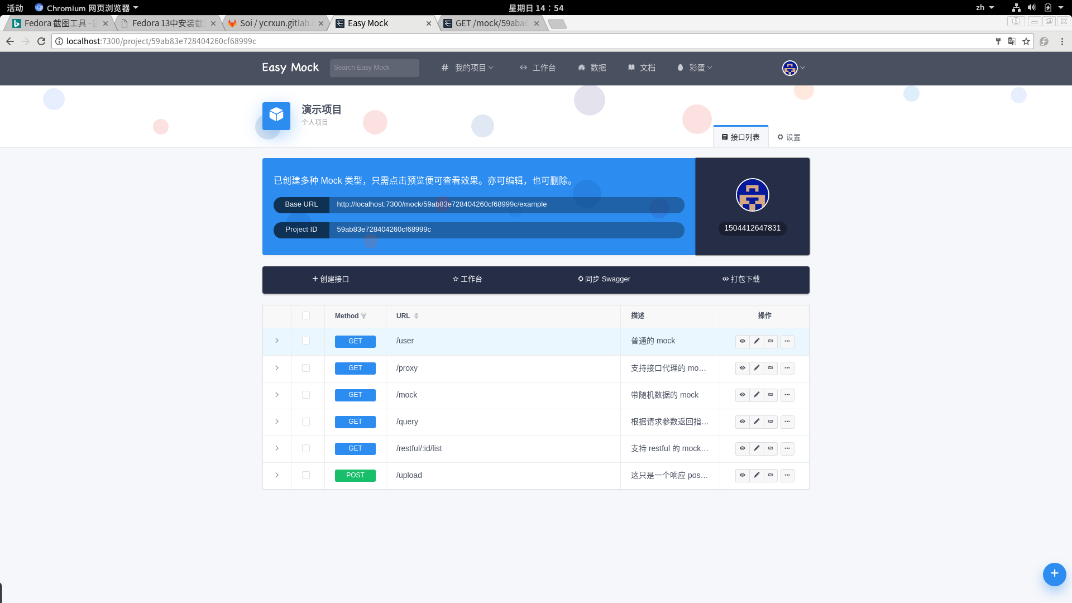Check the box for /restful/:id/list row

click(x=306, y=448)
